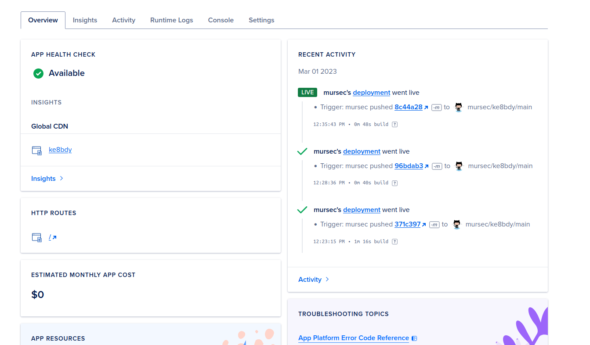The height and width of the screenshot is (345, 590).
Task: Click the help icon beside 1m 16s build
Action: point(395,241)
